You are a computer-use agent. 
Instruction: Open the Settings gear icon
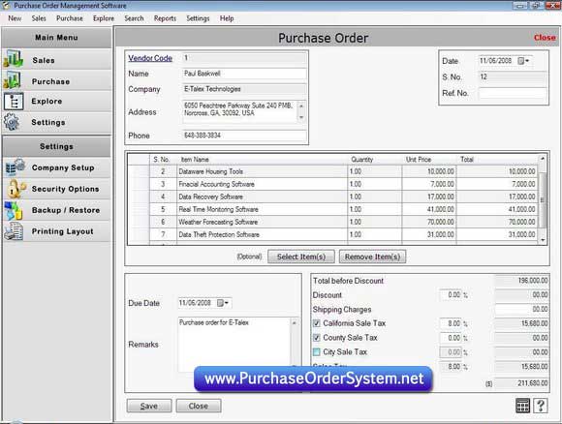pos(13,122)
